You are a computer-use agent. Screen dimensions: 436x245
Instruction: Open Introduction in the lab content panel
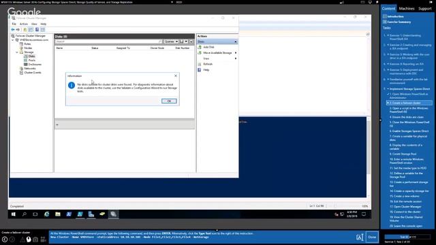point(395,16)
